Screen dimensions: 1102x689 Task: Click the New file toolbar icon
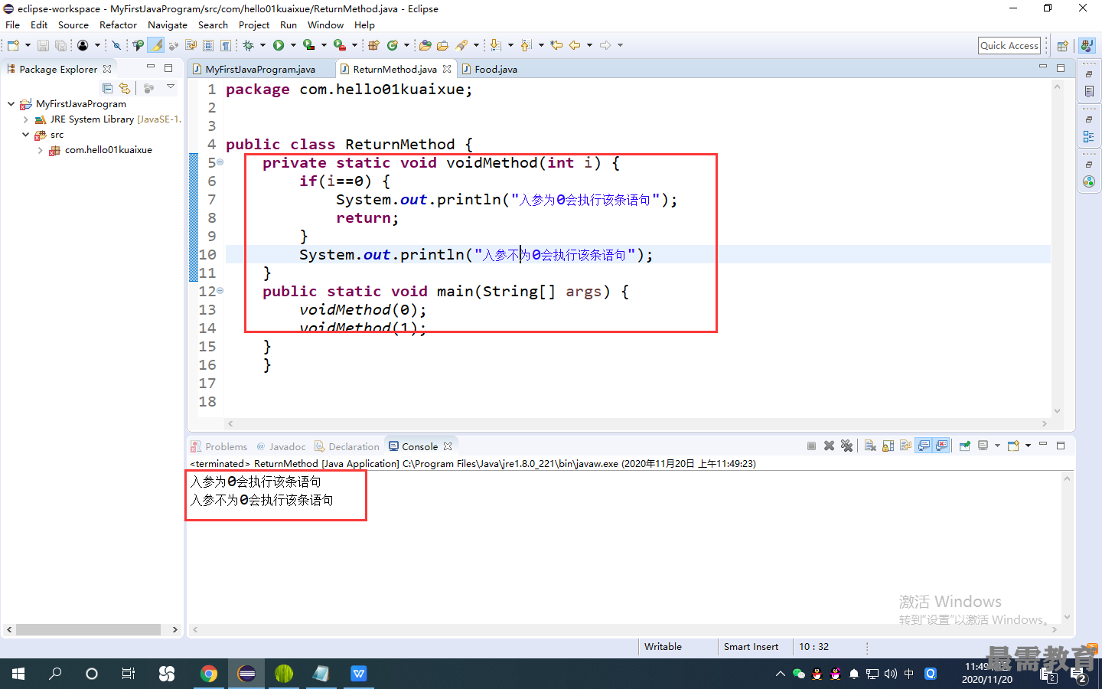pos(13,45)
